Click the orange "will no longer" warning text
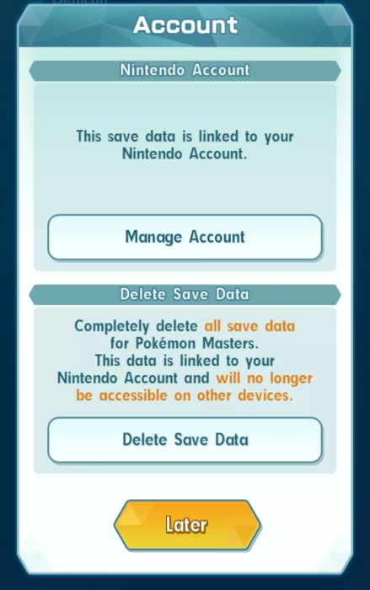 coord(265,378)
